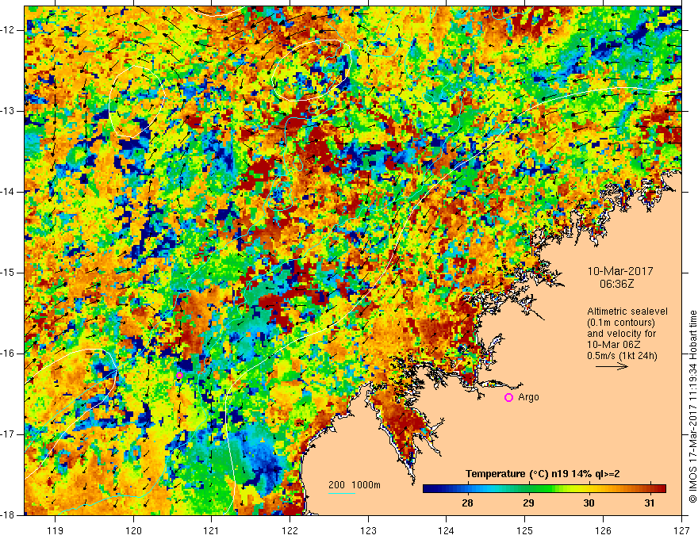Click the magenta Argo marker in the ocean near 120.6°E

(x=179, y=376)
